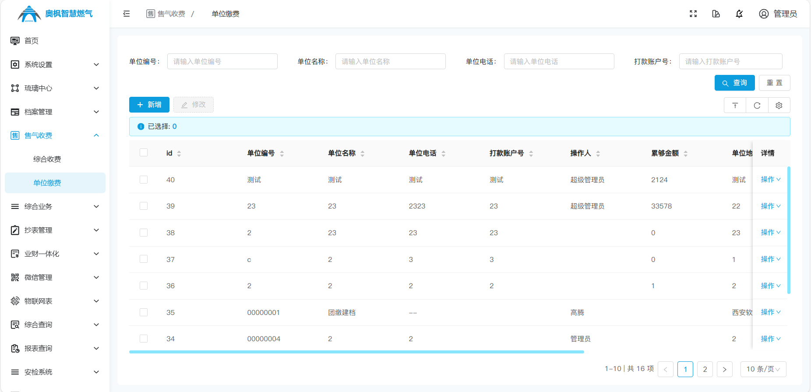Focus the 单位编号 input field
This screenshot has width=811, height=392.
[222, 61]
